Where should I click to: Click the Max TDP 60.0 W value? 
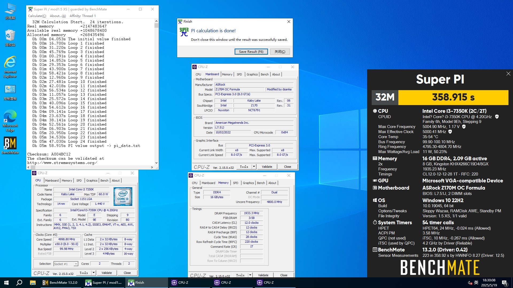click(103, 194)
